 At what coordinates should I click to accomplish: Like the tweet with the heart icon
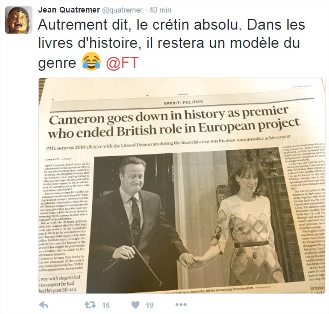[x=135, y=305]
